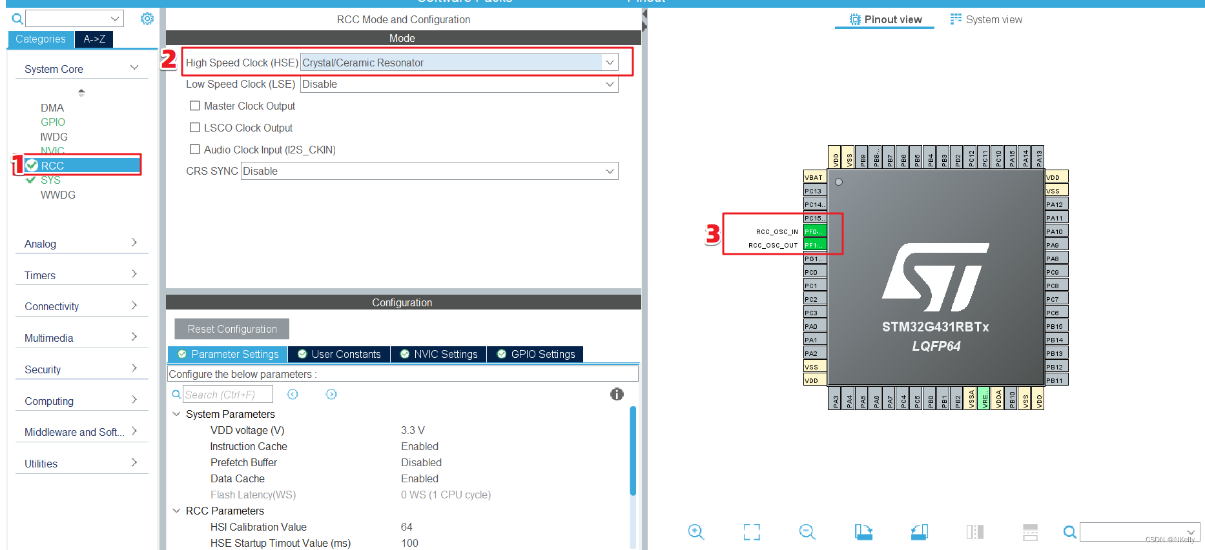Enable LSCO Clock Output checkbox
The height and width of the screenshot is (550, 1205).
(194, 128)
